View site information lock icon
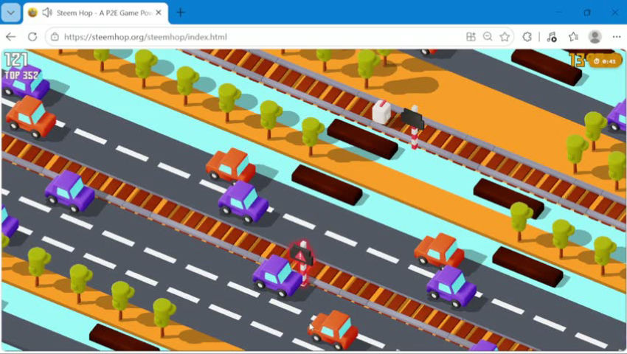 [55, 37]
